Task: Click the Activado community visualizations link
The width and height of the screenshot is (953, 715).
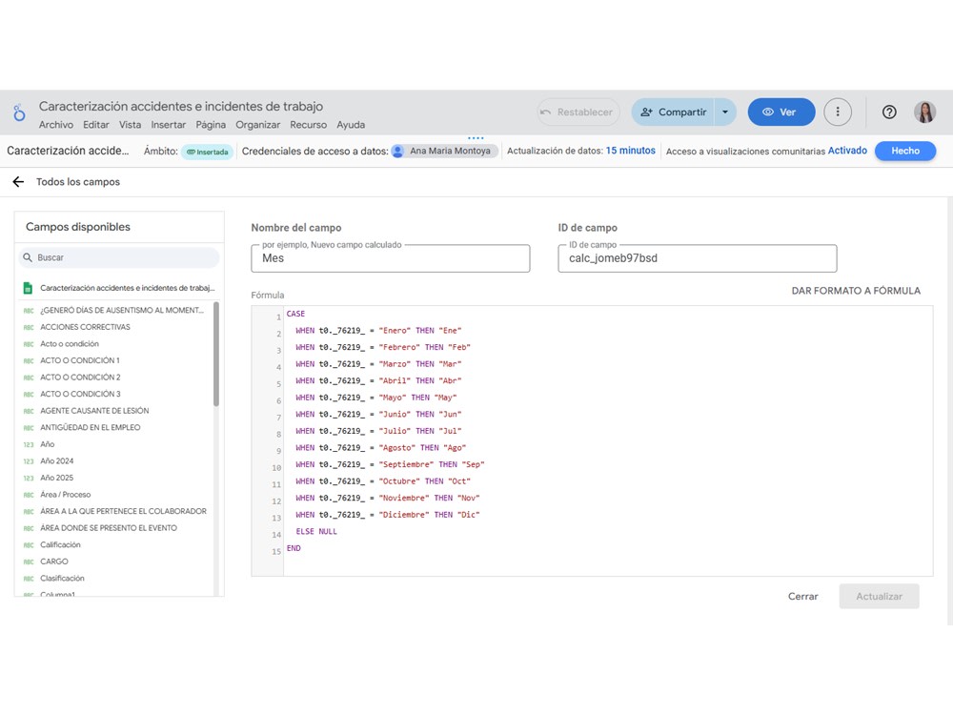Action: [847, 151]
